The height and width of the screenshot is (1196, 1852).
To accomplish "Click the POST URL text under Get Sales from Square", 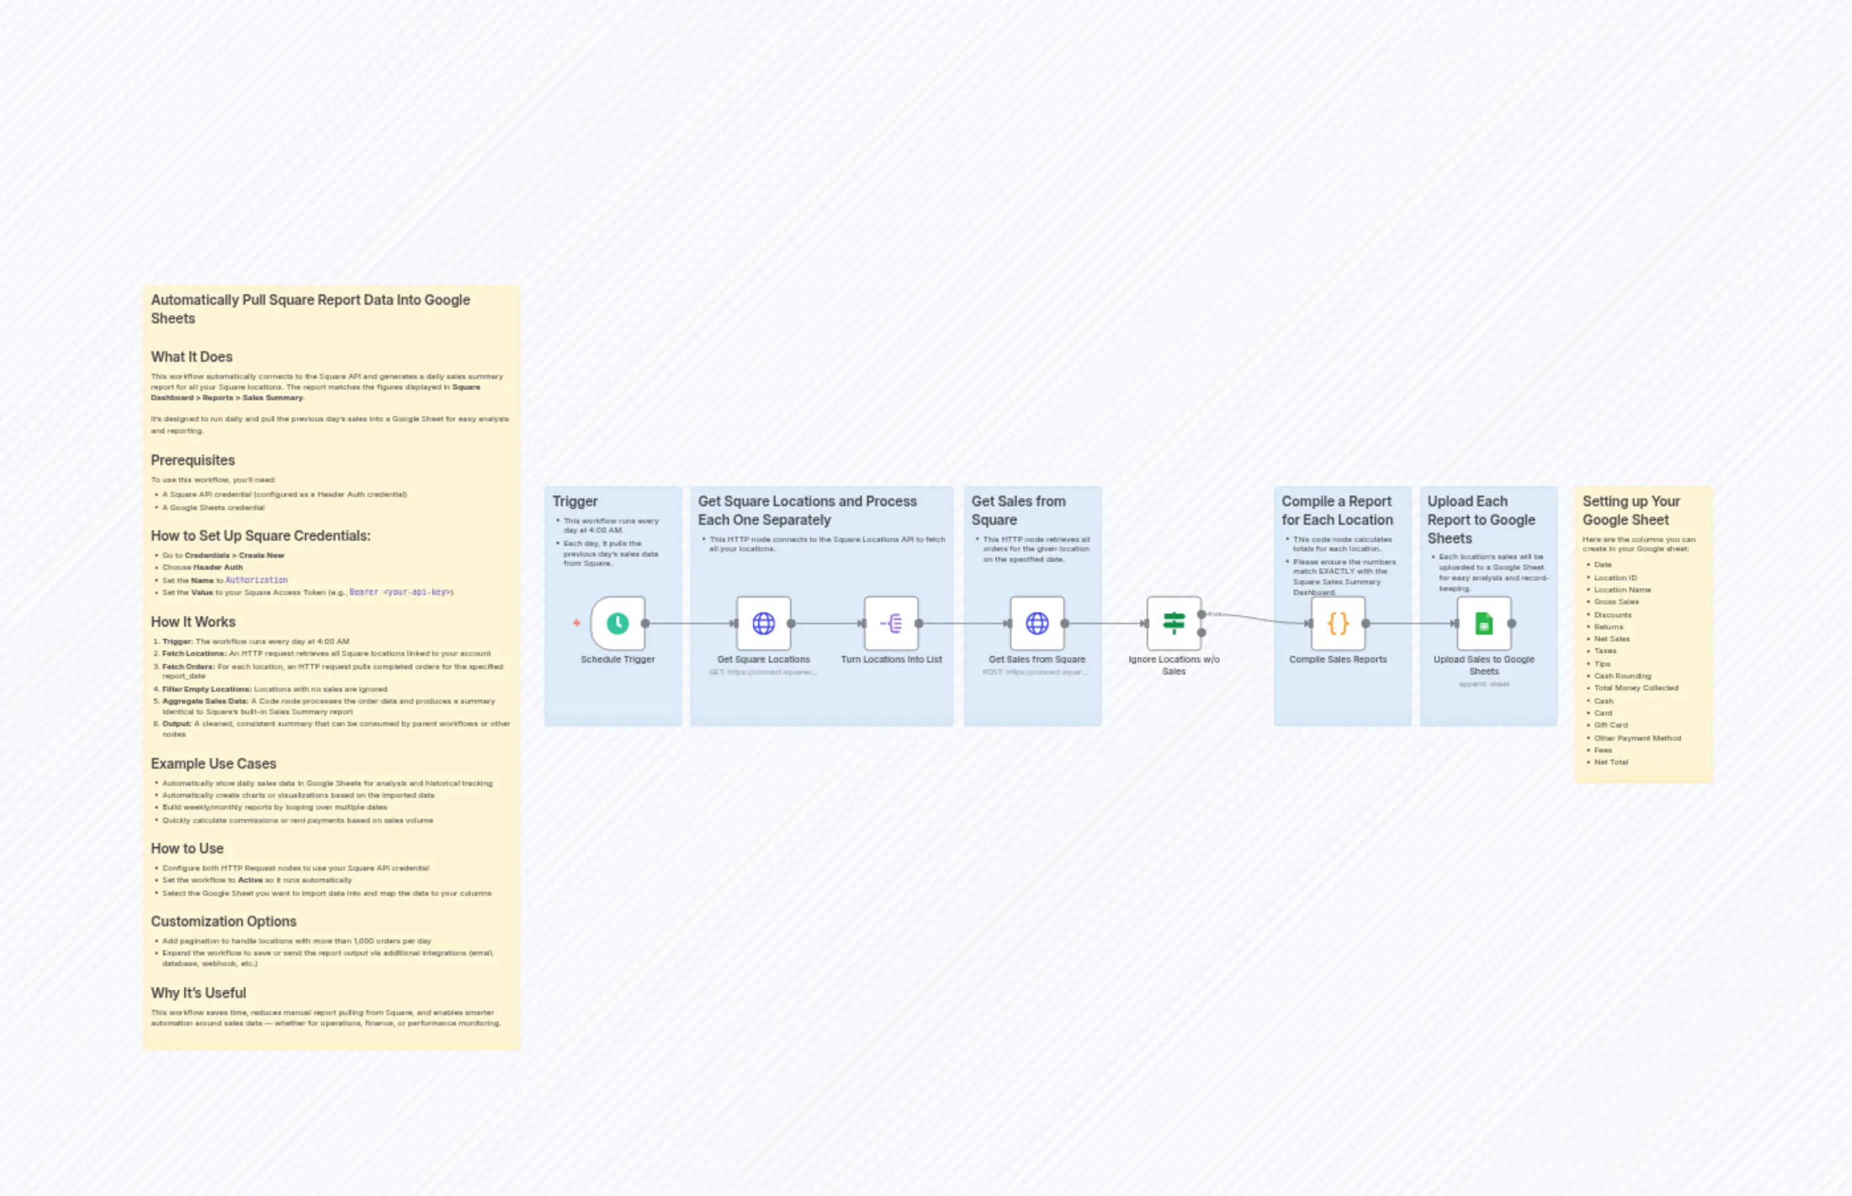I will 1036,672.
